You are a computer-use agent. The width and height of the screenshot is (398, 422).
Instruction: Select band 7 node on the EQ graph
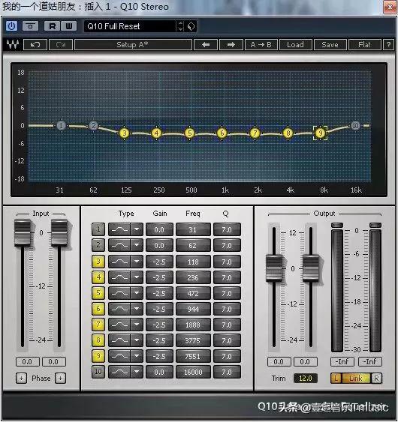pos(255,133)
